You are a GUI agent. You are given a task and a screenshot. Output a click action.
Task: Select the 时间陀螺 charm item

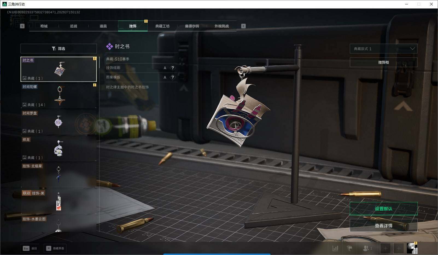pos(59,95)
